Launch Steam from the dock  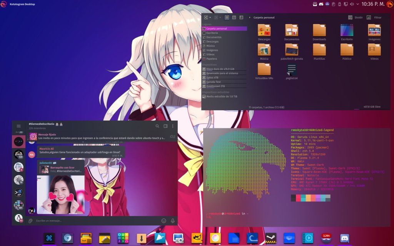point(270,238)
